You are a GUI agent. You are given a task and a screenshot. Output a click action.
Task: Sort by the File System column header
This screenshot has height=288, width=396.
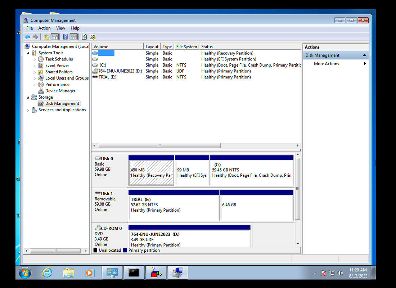pyautogui.click(x=186, y=47)
